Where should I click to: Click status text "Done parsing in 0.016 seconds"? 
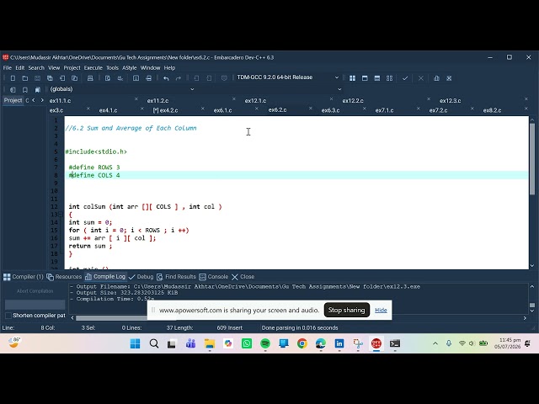coord(300,327)
